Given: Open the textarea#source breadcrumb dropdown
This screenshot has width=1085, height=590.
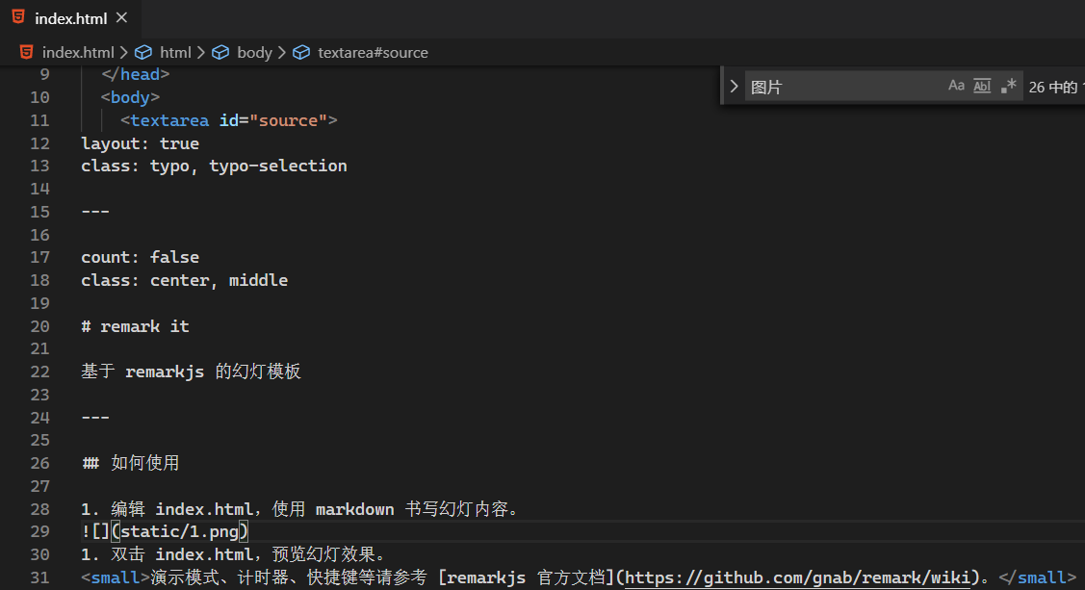Looking at the screenshot, I should (x=373, y=52).
